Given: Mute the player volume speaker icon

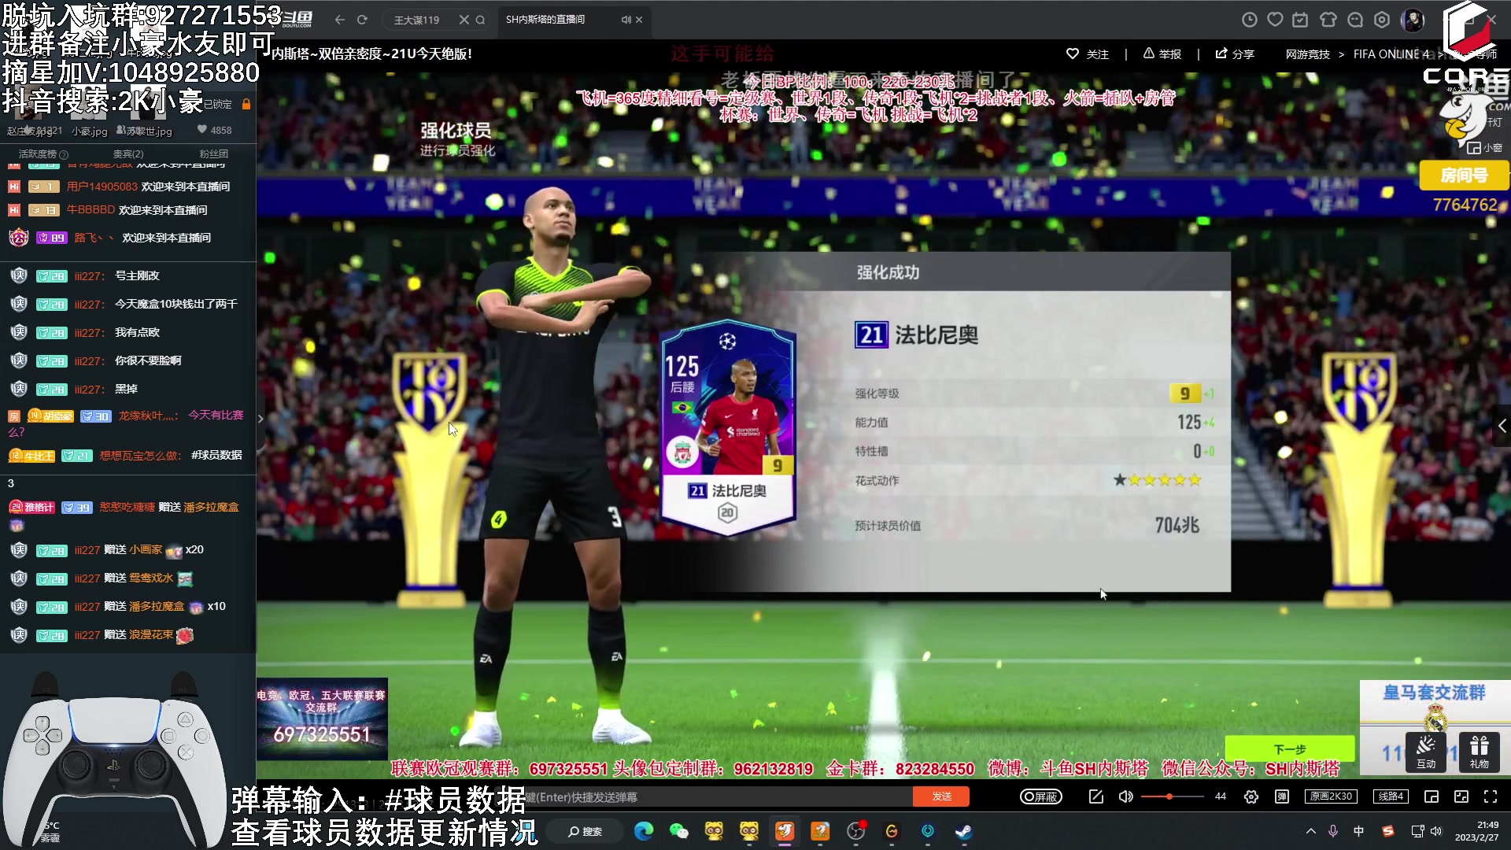Looking at the screenshot, I should click(1126, 796).
